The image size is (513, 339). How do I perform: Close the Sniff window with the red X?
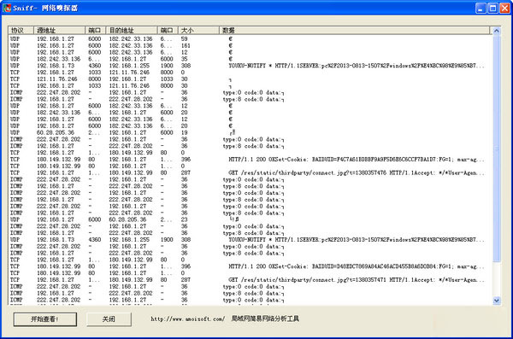click(504, 8)
